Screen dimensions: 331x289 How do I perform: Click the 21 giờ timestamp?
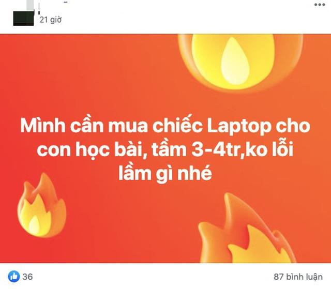[x=51, y=20]
